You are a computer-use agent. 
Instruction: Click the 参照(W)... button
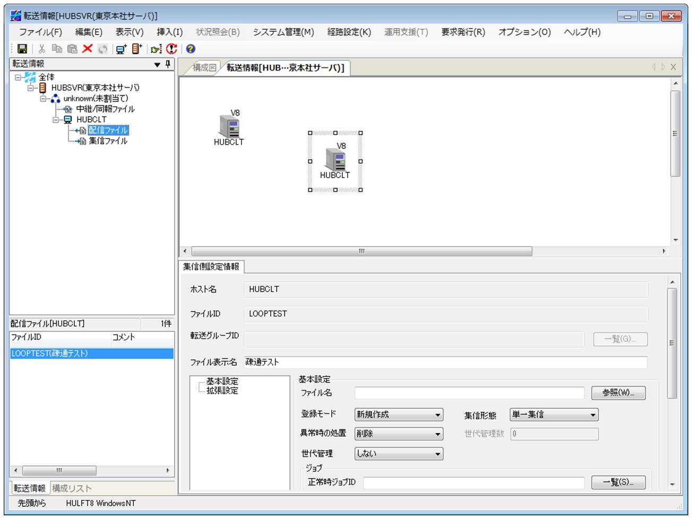pyautogui.click(x=618, y=393)
